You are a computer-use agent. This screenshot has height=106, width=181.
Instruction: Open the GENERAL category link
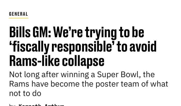(x=18, y=14)
